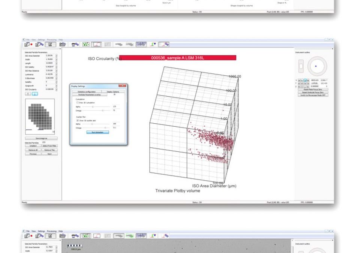Select the green particle scatter view icon
The image size is (356, 253).
pos(85,45)
